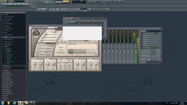The width and height of the screenshot is (187, 105).
Task: Click the damping crossover slider in reverb
Action: click(x=66, y=63)
